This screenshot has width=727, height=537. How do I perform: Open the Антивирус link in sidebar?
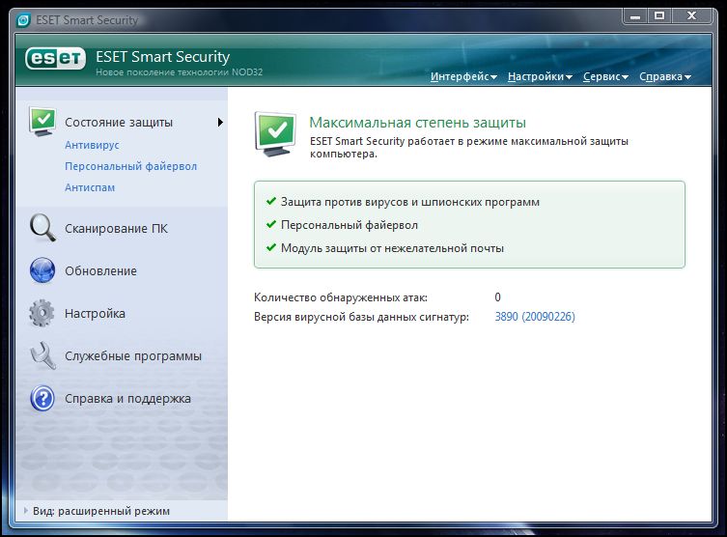(92, 145)
